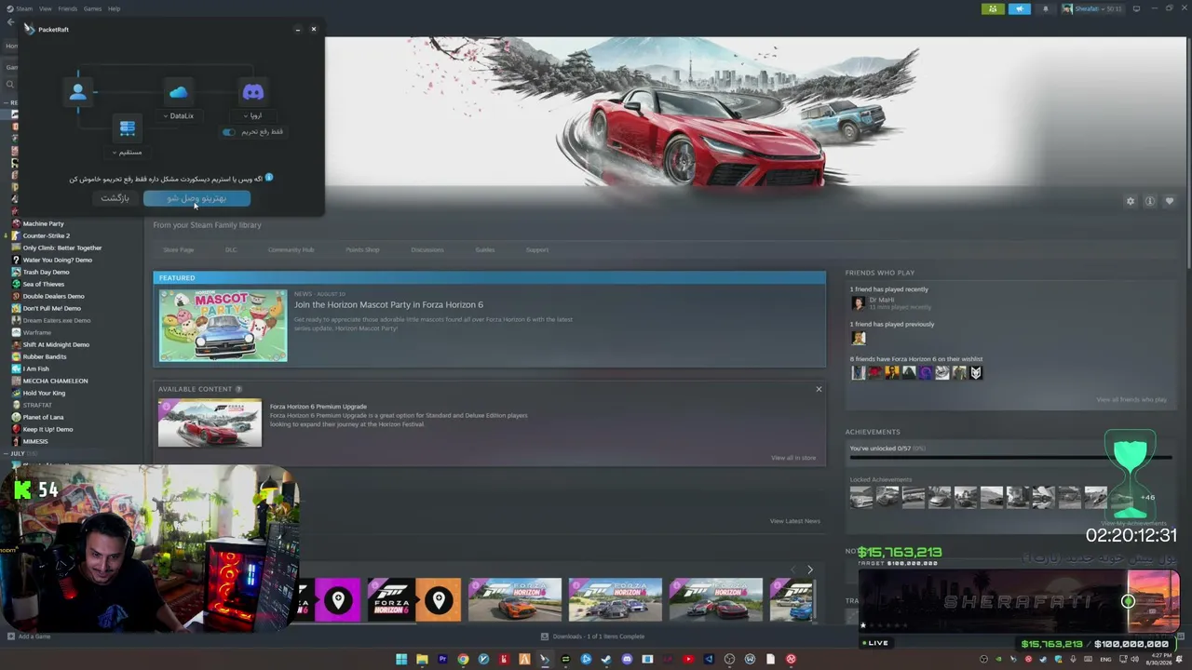
Task: Click the blue info icon in PacketRaft
Action: coord(269,177)
